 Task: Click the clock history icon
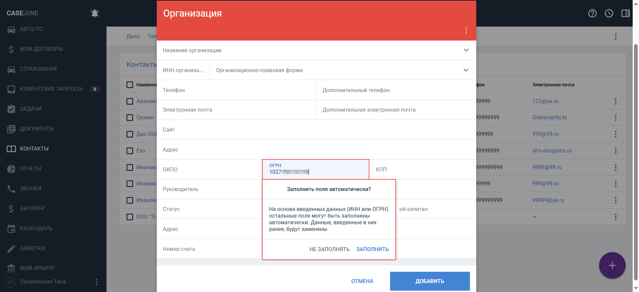pos(609,13)
